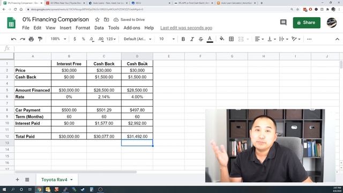Screen dimensions: 343x193
Task: Click the Move to folder icon
Action: [106, 19]
